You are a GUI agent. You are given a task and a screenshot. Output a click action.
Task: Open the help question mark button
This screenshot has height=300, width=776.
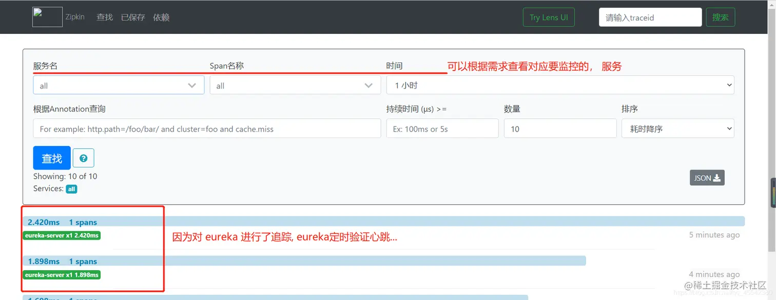point(84,158)
